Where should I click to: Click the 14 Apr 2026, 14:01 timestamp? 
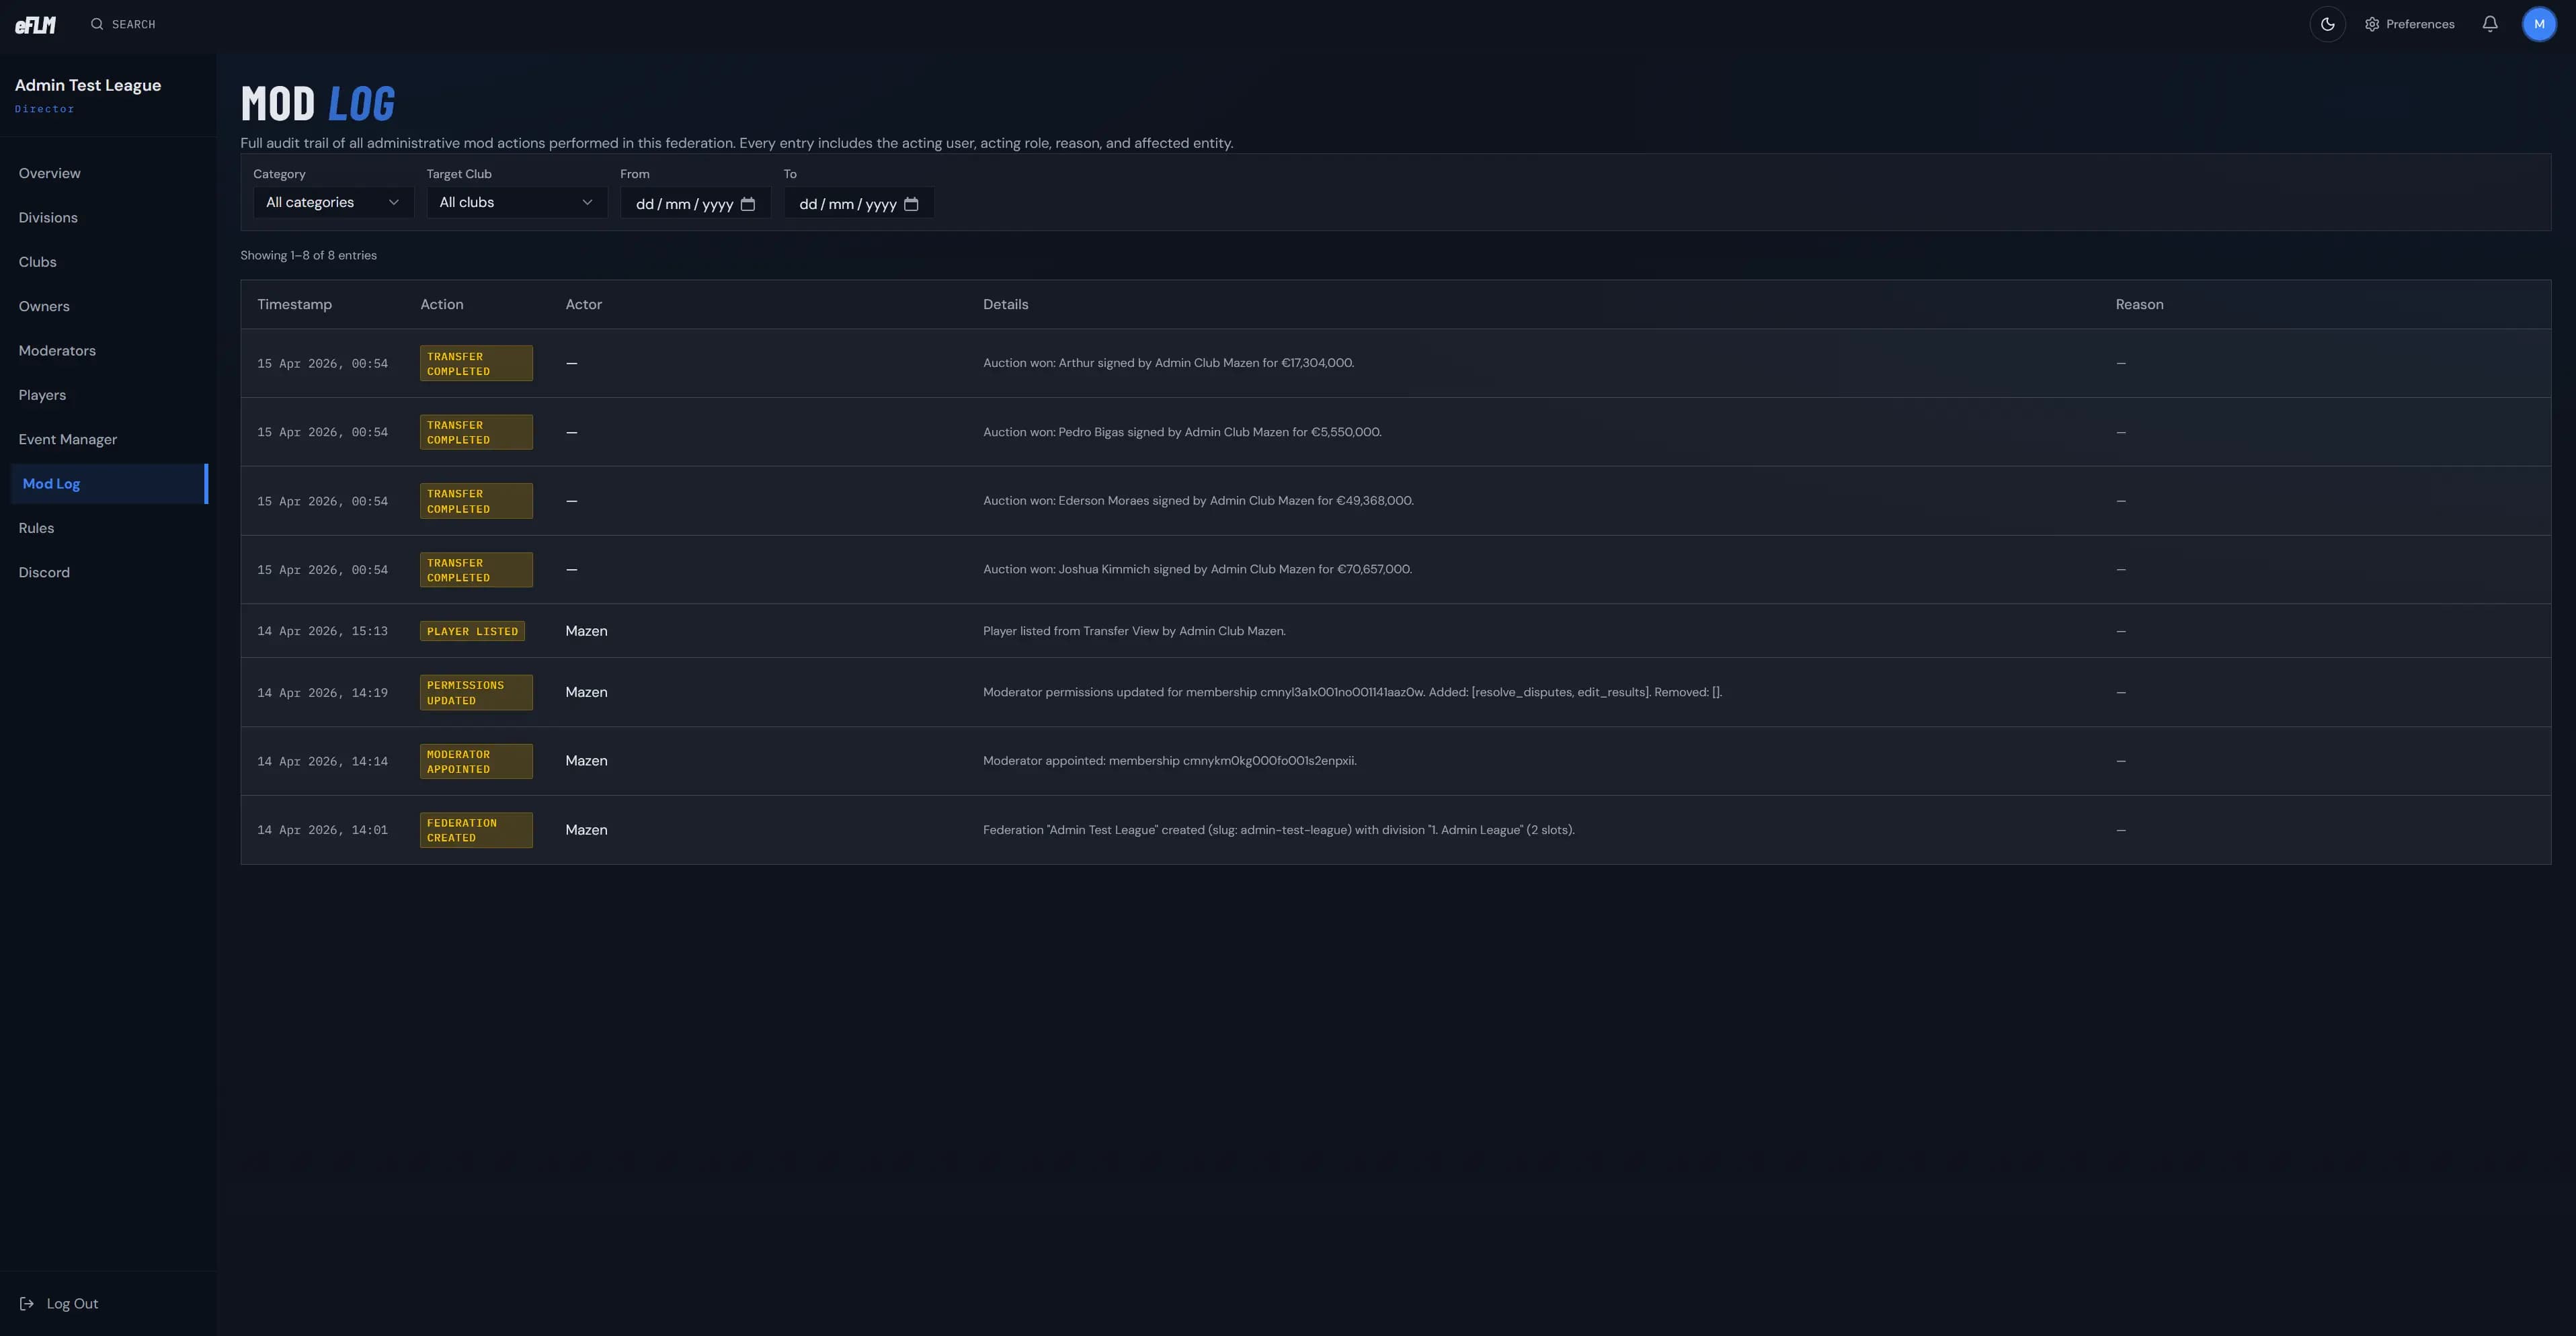(x=322, y=830)
